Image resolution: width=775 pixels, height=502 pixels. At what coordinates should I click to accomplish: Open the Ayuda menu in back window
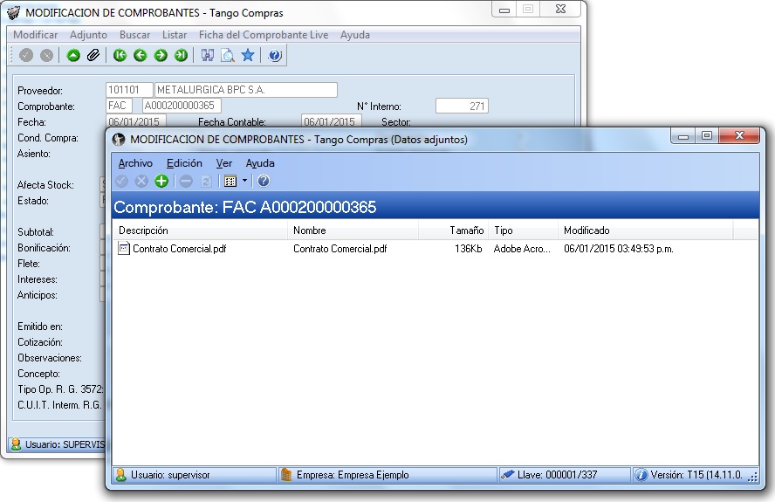[355, 35]
